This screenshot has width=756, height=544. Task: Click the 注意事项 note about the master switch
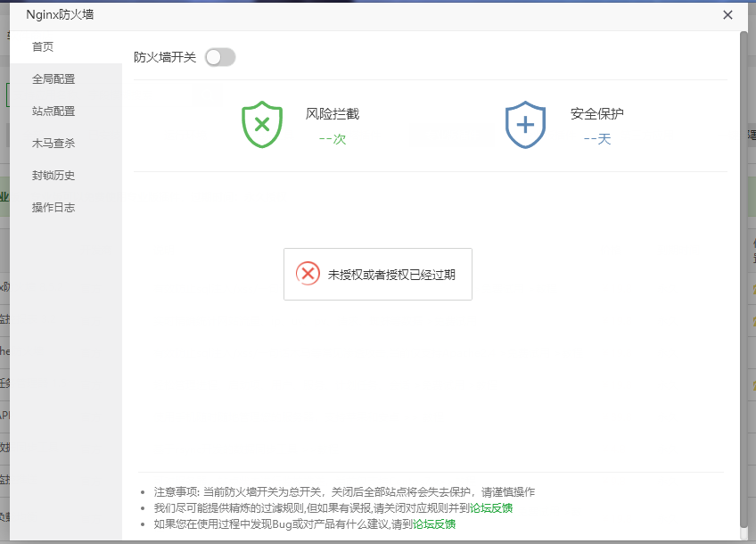click(344, 492)
